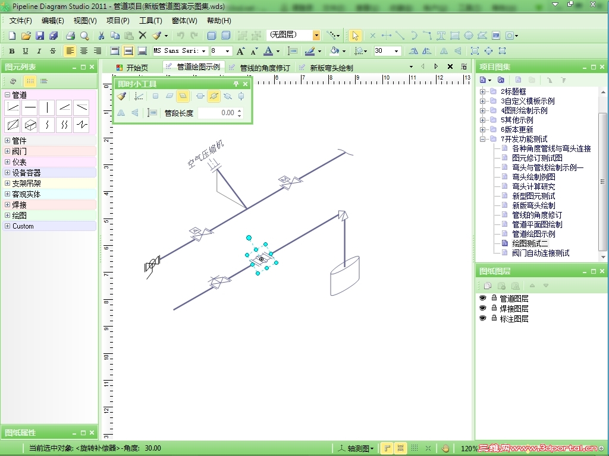This screenshot has width=609, height=456.
Task: Toggle Italic text formatting
Action: (39, 51)
